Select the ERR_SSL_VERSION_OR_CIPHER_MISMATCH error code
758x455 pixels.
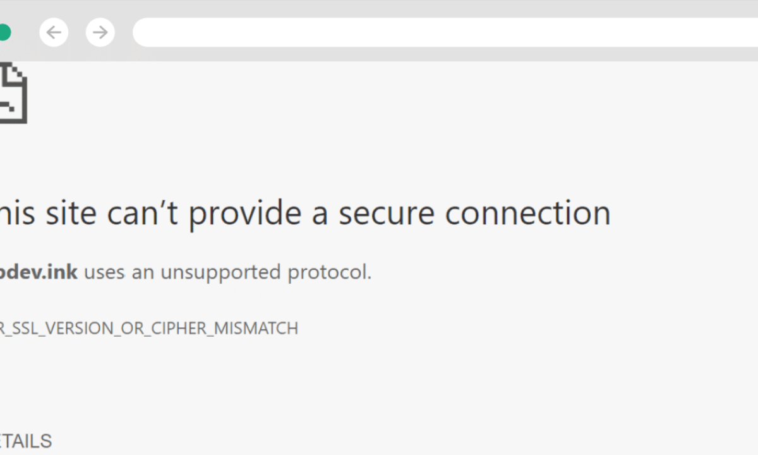[x=149, y=329]
